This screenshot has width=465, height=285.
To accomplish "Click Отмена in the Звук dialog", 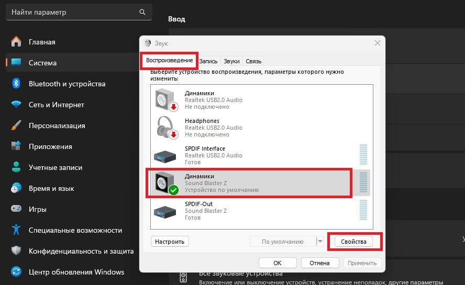I will click(319, 263).
